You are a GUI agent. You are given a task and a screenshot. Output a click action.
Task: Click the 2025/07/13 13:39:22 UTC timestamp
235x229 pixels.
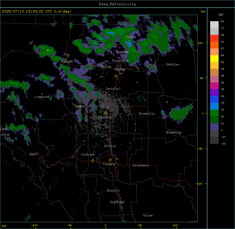coord(27,11)
